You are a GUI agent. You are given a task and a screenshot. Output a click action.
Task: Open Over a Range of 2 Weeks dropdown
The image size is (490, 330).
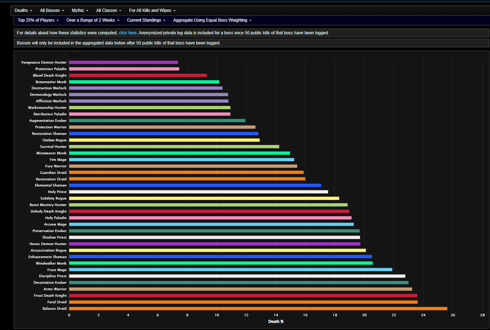93,20
